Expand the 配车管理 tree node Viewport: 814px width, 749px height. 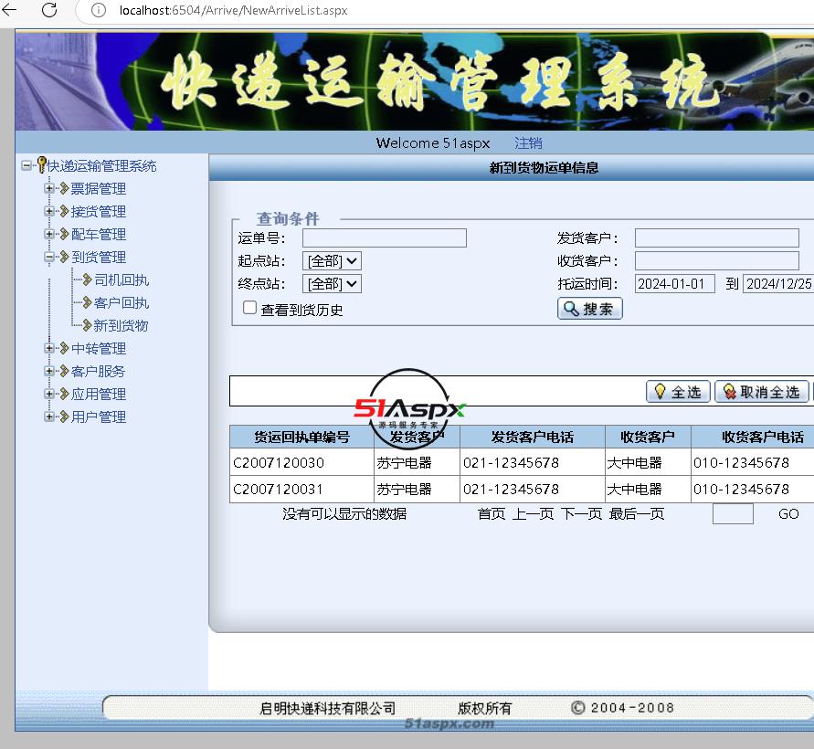[49, 234]
